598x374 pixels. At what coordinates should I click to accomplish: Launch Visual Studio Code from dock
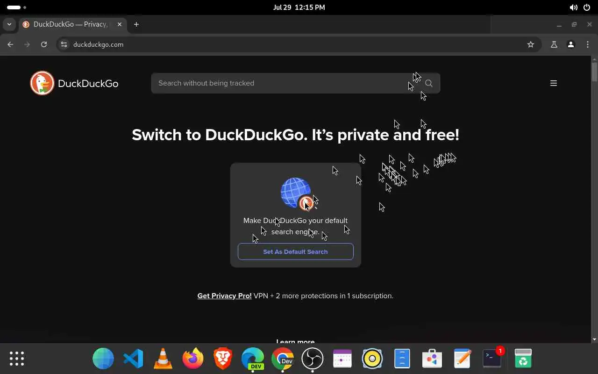tap(133, 359)
